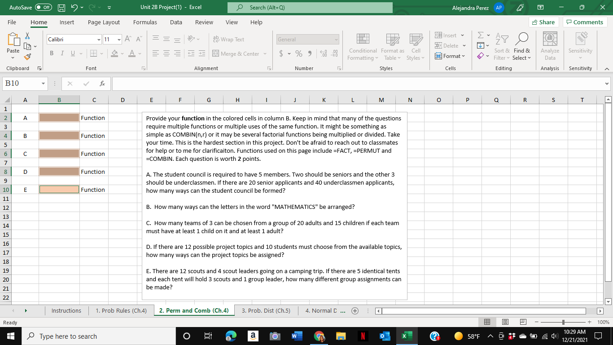Click the Share button
Viewport: 613px width, 345px height.
pos(543,22)
